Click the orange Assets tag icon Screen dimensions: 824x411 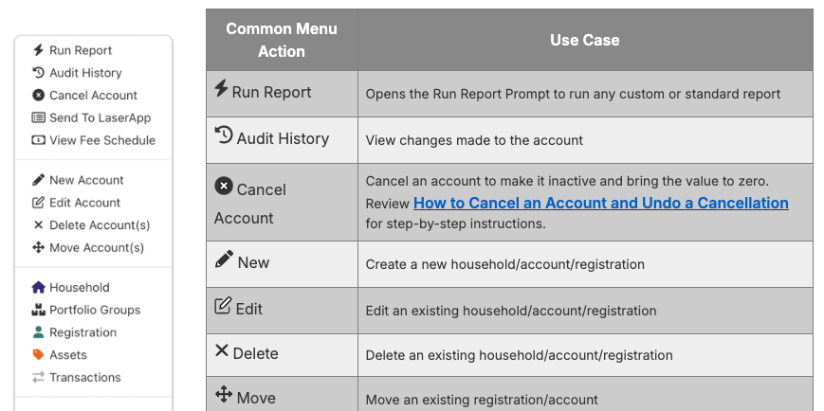(x=38, y=355)
